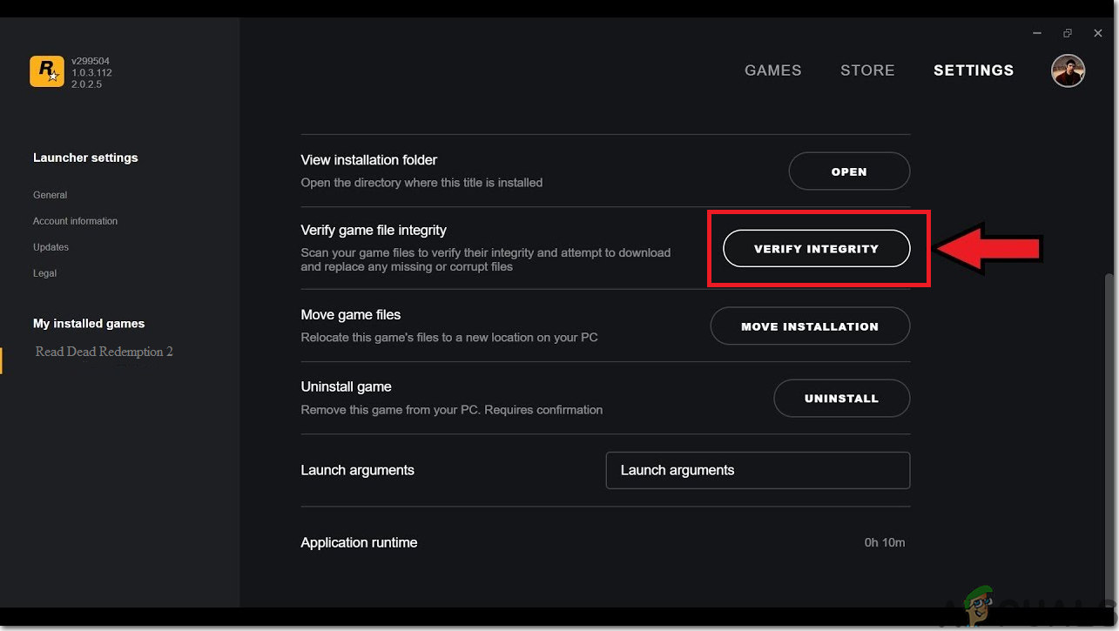Open General launcher settings
The height and width of the screenshot is (631, 1119).
coord(50,195)
